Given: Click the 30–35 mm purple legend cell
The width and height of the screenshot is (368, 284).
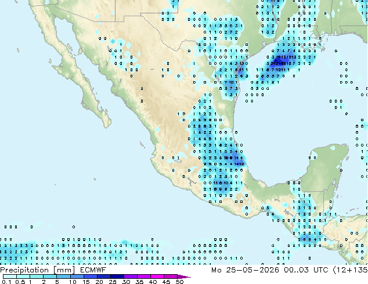Looking at the screenshot, I should [x=130, y=276].
